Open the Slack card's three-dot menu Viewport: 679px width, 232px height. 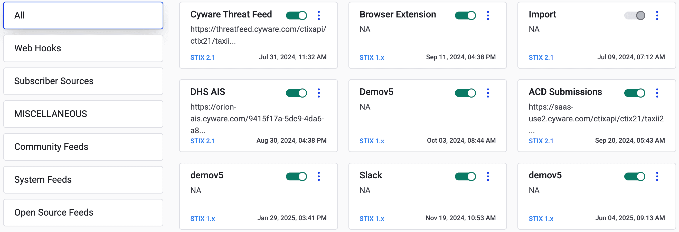tap(488, 176)
